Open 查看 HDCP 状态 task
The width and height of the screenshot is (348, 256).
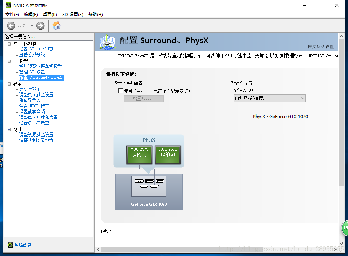click(x=34, y=106)
